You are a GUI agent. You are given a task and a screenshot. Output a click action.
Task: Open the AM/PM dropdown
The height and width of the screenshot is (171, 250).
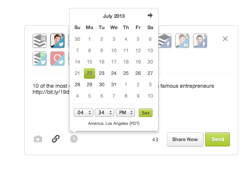pos(125,113)
